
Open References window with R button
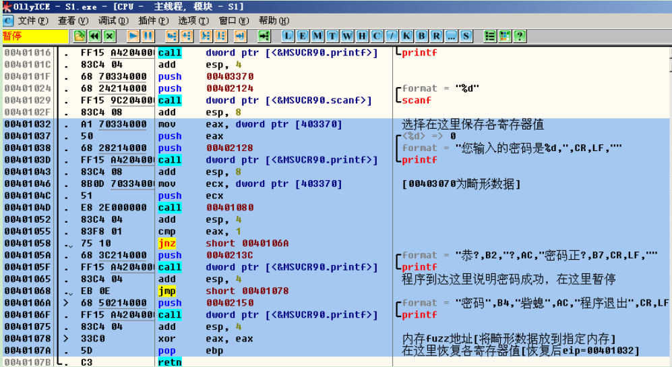[x=436, y=36]
